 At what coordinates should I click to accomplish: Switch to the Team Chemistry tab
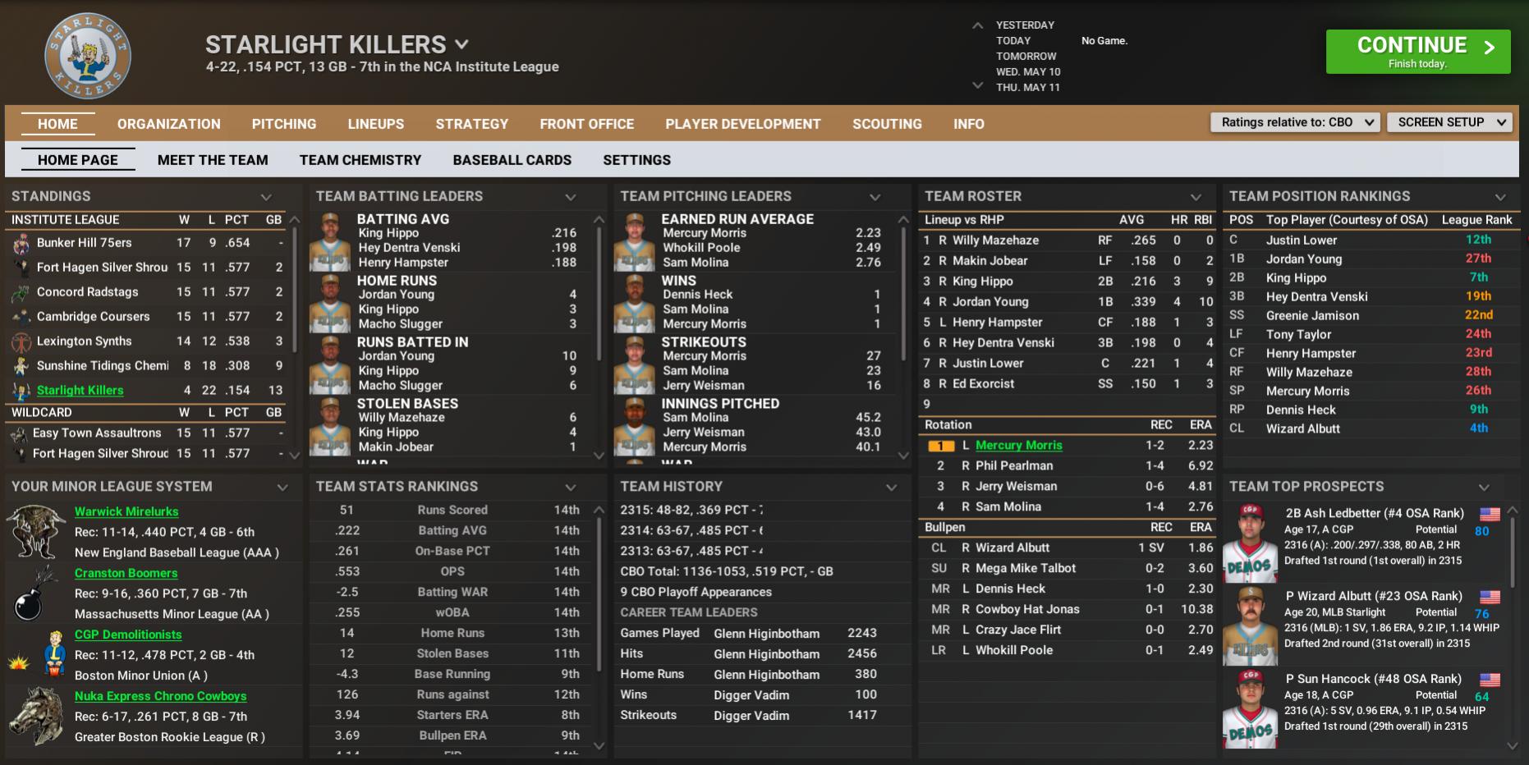(x=360, y=160)
